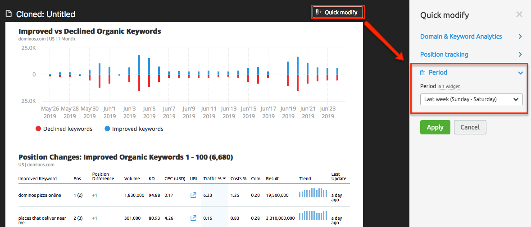This screenshot has height=227, width=531.
Task: Click the Improved vs Declined Organic Keywords title
Action: 90,31
